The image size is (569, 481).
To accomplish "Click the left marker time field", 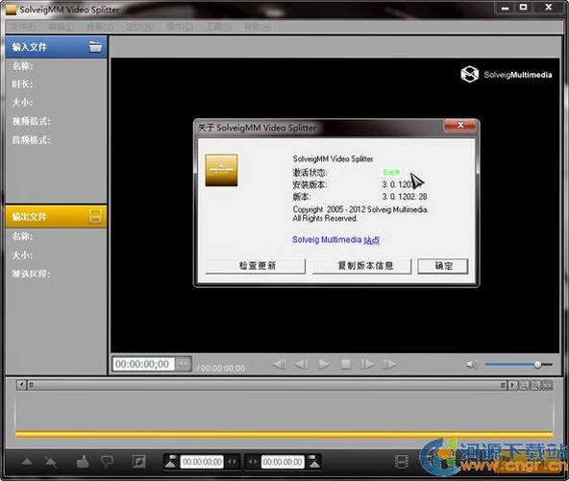I will [x=202, y=462].
